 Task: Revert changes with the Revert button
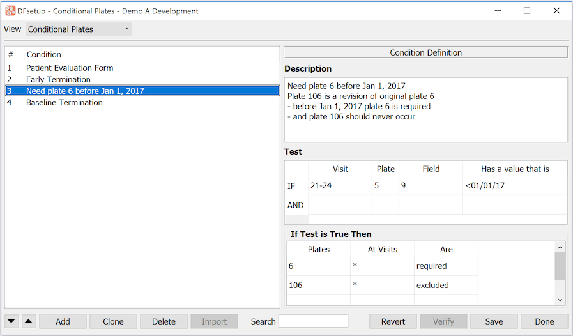pos(393,321)
